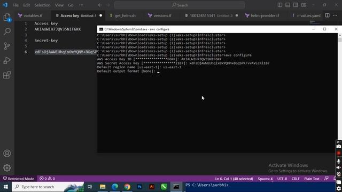Change language mode via Plain Text
Screen dimensions: 342x192
coord(312,179)
